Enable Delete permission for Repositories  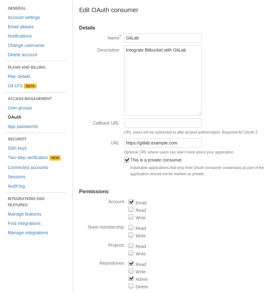[131, 285]
